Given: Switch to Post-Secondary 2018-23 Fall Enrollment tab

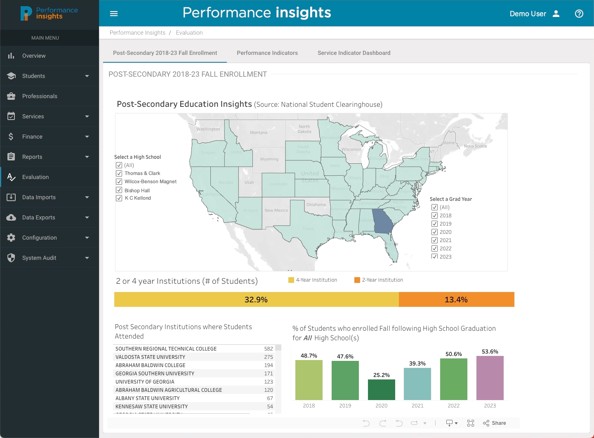Looking at the screenshot, I should click(165, 53).
